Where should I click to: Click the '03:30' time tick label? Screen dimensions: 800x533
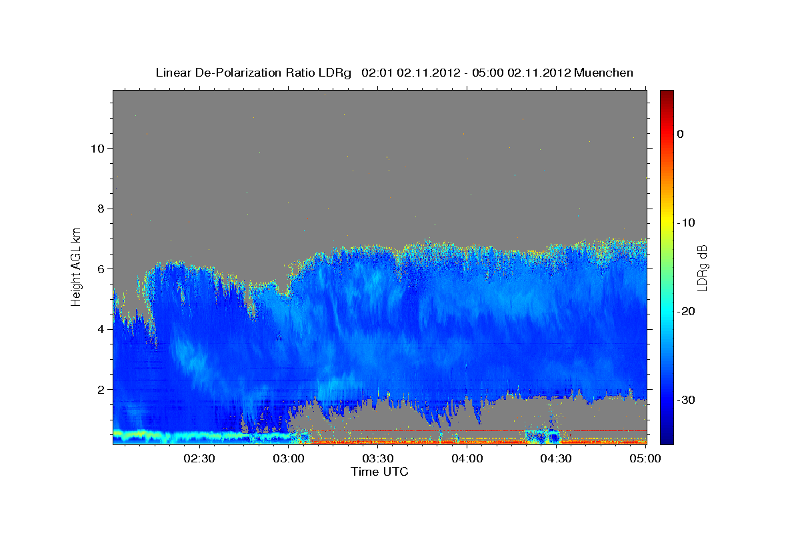point(378,459)
